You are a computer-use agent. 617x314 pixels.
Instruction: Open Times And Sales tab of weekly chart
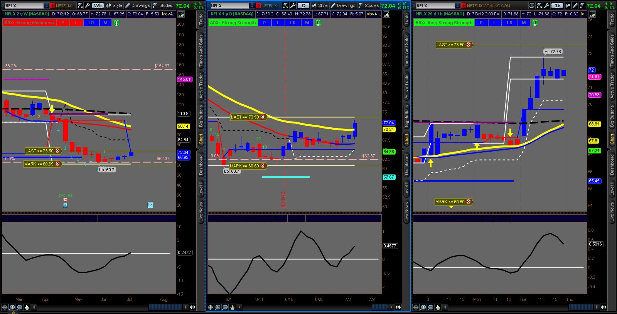[201, 51]
